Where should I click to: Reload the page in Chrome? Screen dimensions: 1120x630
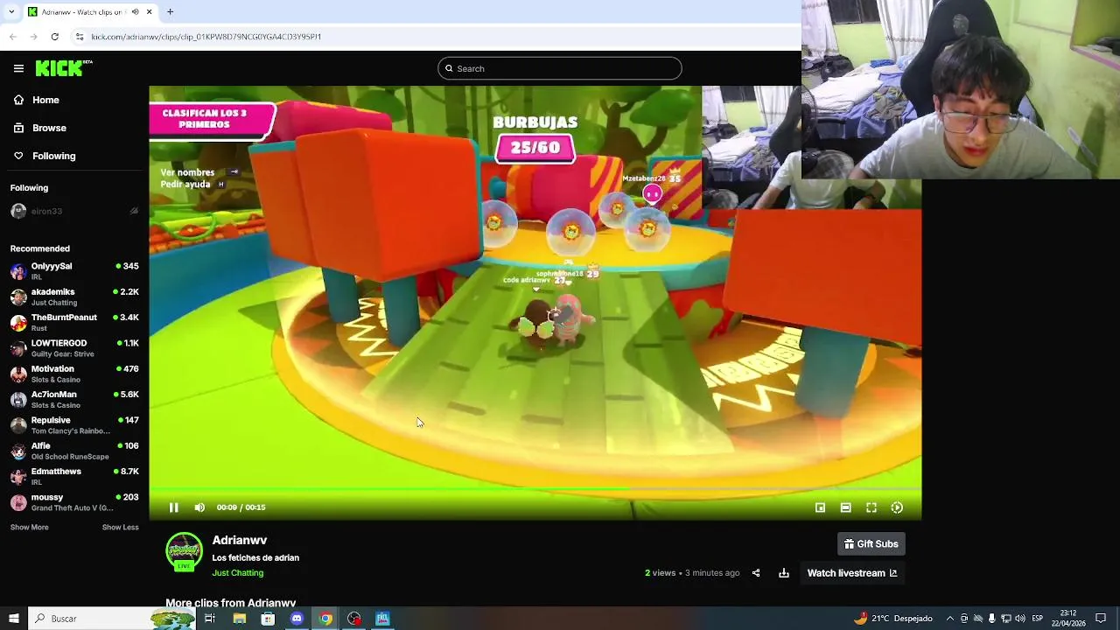click(x=54, y=37)
